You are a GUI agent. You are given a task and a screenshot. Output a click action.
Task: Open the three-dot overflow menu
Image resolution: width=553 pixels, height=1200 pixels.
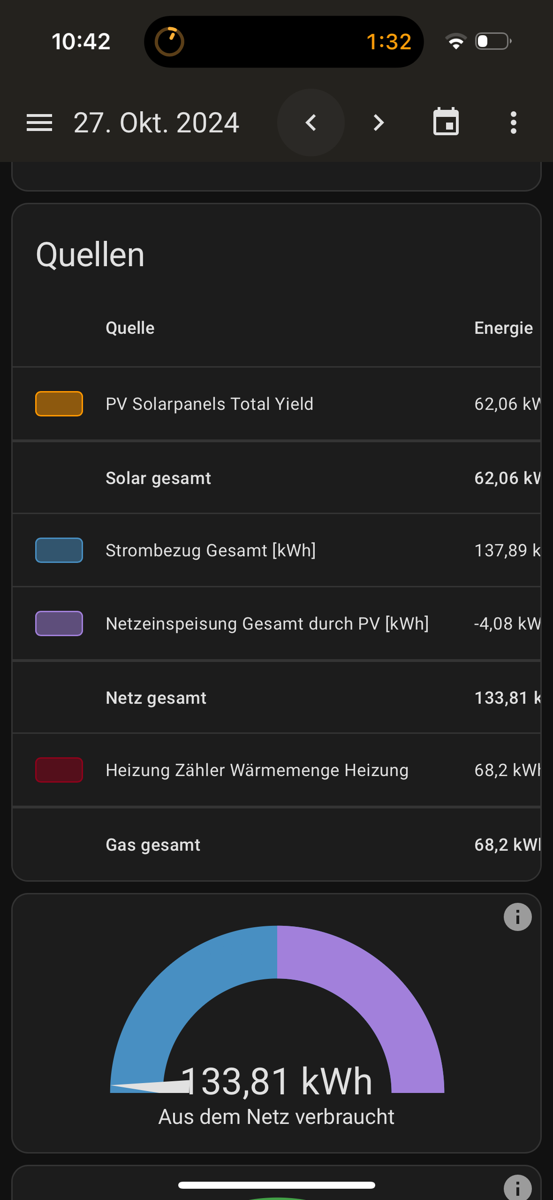514,123
